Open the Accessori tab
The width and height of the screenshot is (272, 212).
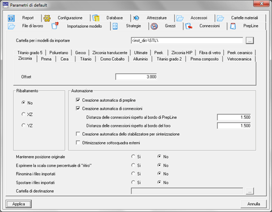pos(195,18)
